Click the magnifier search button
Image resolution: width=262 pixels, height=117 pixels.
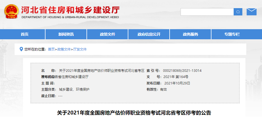coord(238,12)
